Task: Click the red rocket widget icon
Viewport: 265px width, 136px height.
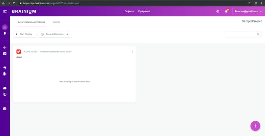Action: (x=19, y=52)
